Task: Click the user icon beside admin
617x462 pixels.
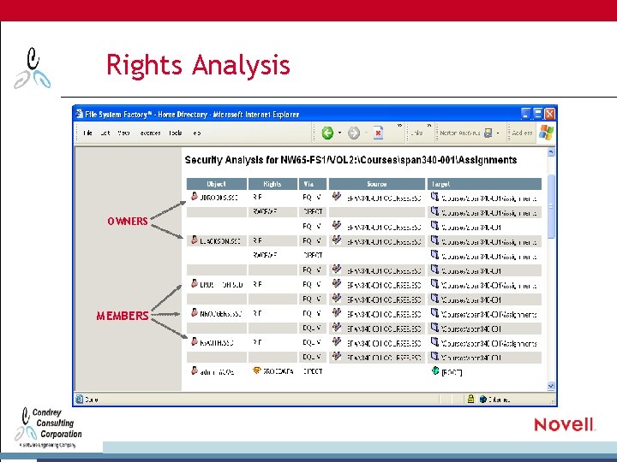Action: 194,370
